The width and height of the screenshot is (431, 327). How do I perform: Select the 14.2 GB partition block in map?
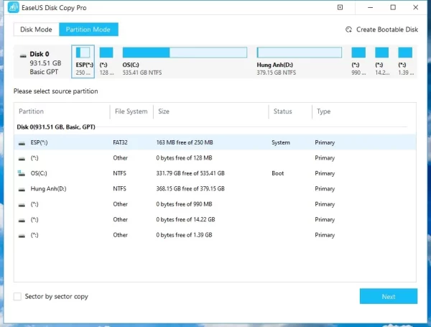[382, 52]
